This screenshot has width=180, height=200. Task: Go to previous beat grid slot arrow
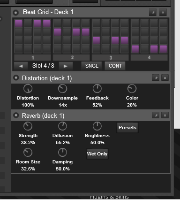21,66
